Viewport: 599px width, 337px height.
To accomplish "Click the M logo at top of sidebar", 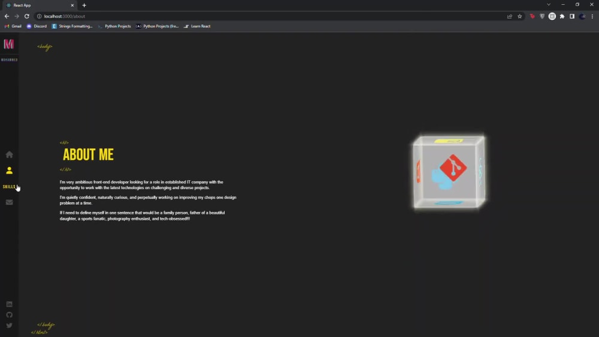I will (9, 44).
